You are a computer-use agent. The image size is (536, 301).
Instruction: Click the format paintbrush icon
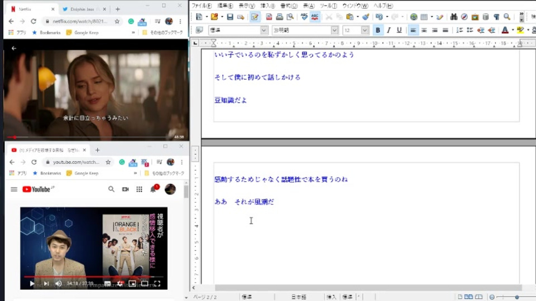click(x=366, y=17)
